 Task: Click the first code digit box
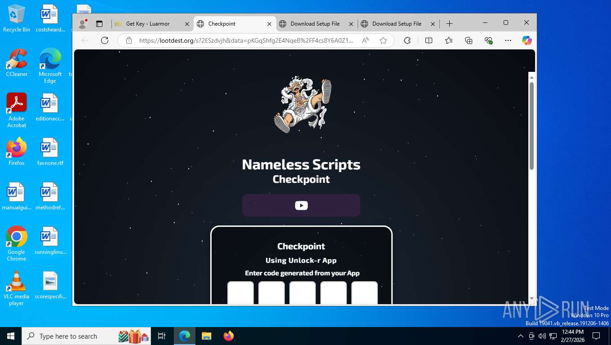click(240, 293)
